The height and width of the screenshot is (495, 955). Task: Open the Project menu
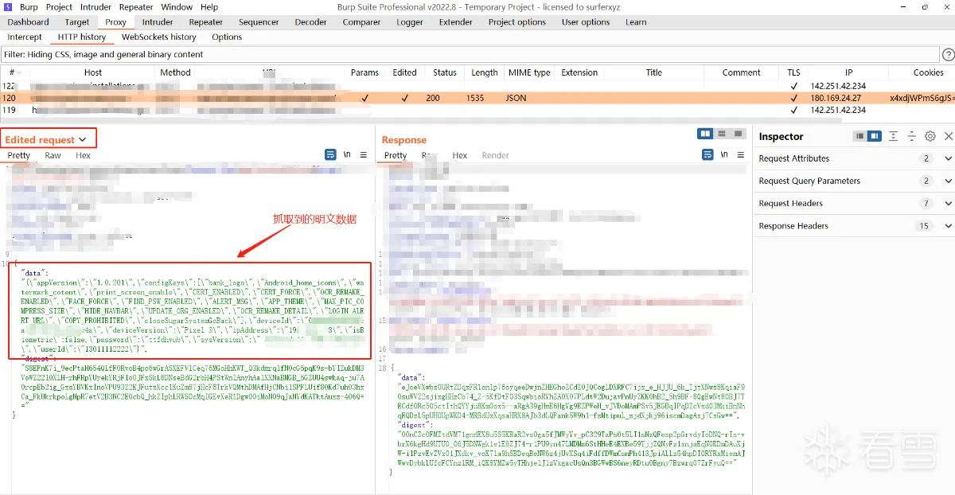coord(59,6)
